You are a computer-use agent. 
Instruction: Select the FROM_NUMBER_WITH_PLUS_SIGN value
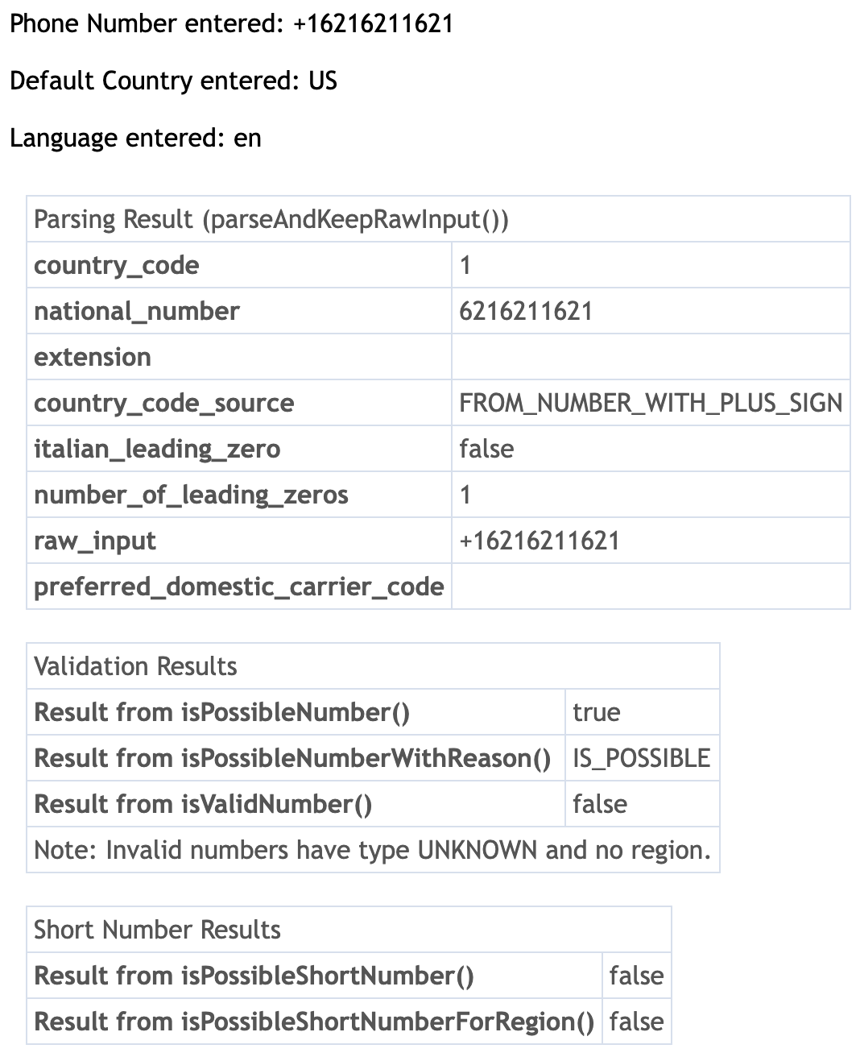pos(650,403)
